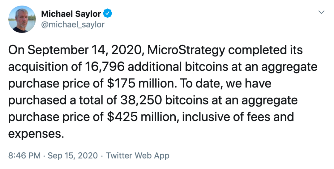
Task: Open Michael Saylor's profile avatar photo
Action: click(22, 19)
